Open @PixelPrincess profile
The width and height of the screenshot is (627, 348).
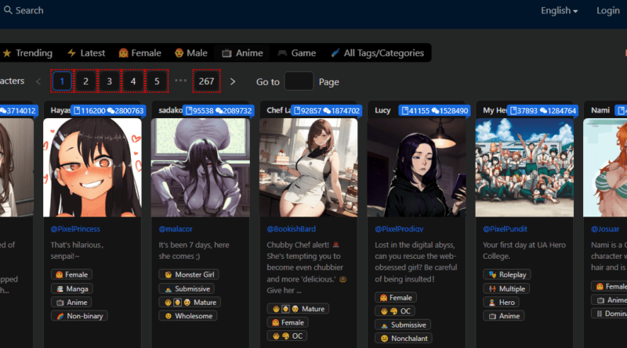(x=75, y=229)
